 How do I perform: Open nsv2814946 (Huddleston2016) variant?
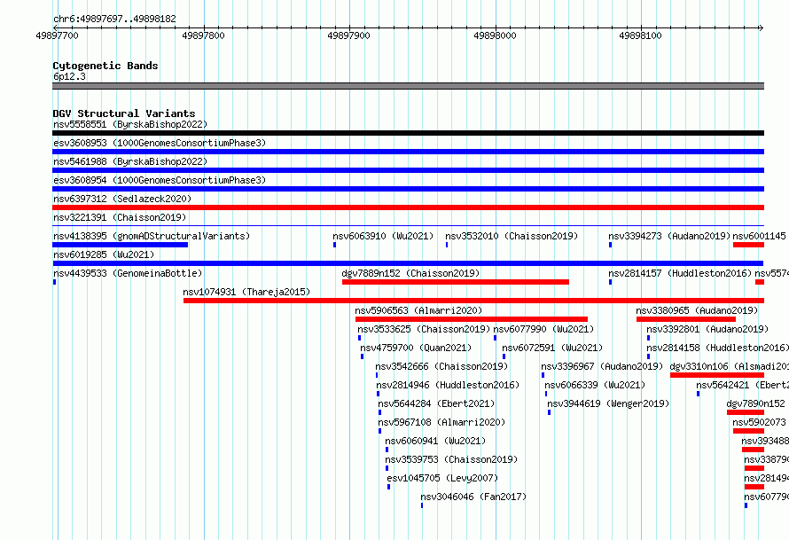point(448,385)
